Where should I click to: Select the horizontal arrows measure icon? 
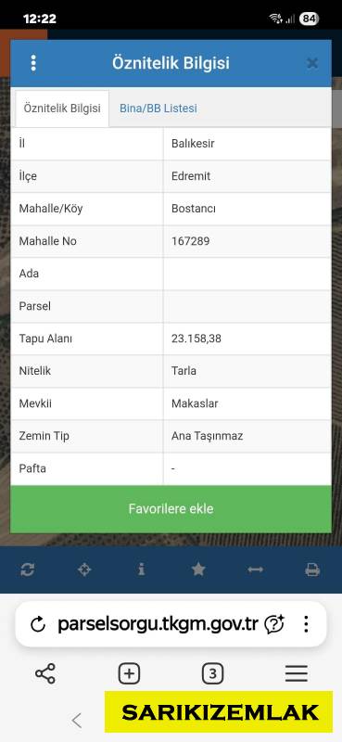click(255, 569)
